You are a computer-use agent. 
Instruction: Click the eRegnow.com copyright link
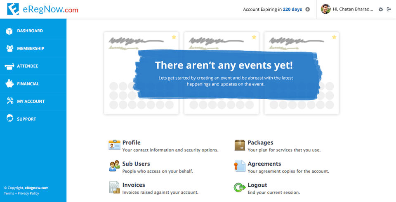37,188
